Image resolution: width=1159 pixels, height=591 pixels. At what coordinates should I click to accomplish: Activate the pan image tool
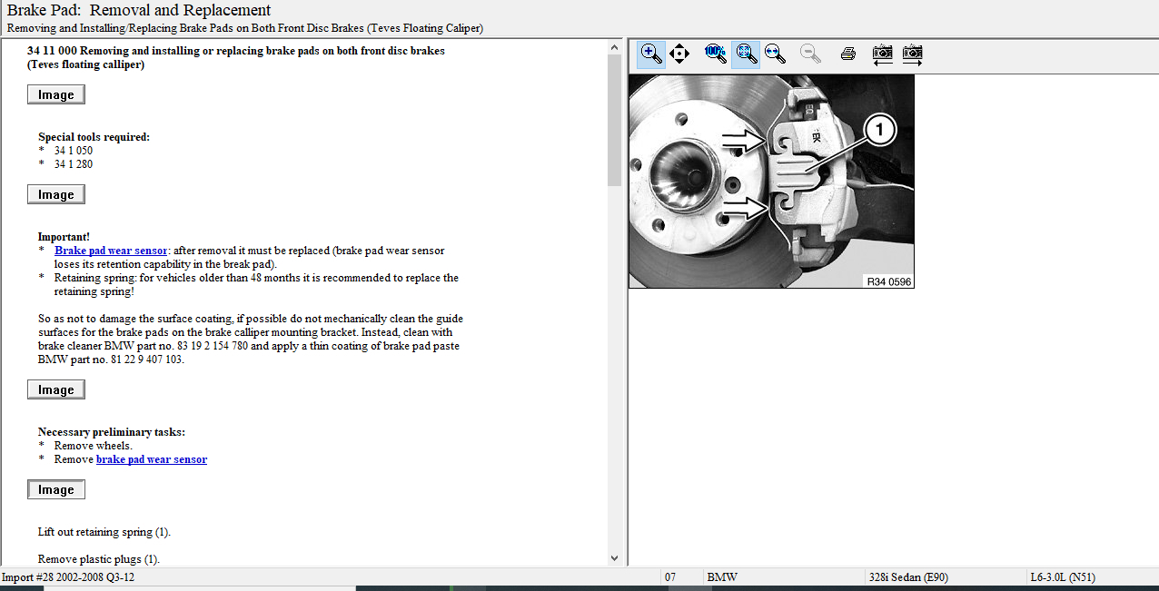point(679,54)
